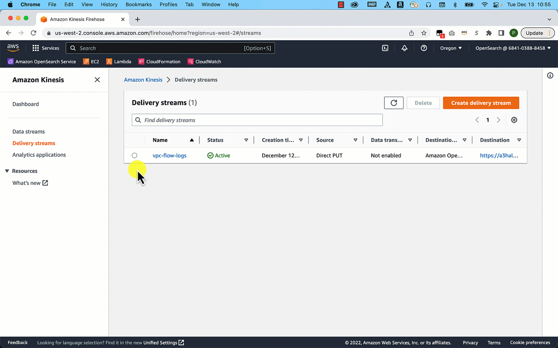Open the Oregon region dropdown
The height and width of the screenshot is (348, 558).
pyautogui.click(x=451, y=48)
